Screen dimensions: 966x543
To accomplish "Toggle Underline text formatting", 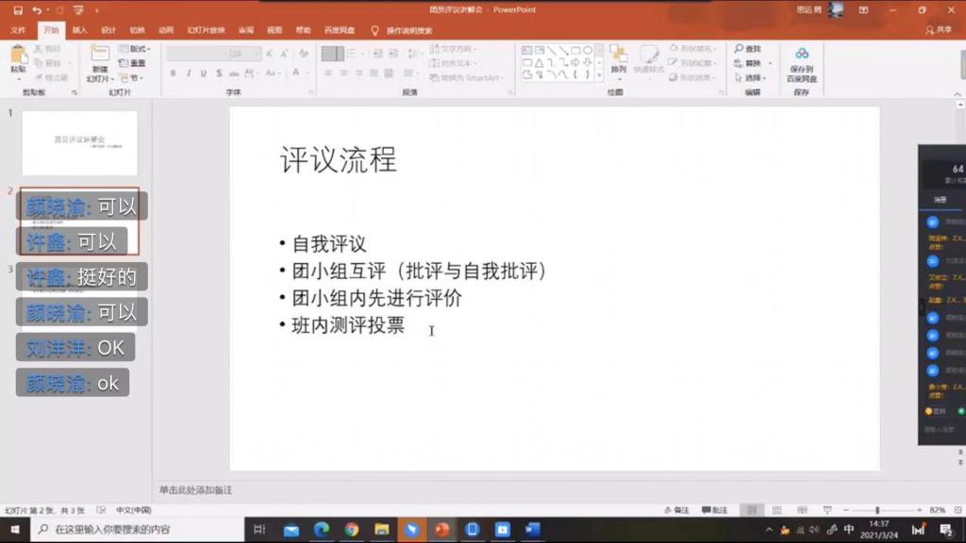I will 204,73.
